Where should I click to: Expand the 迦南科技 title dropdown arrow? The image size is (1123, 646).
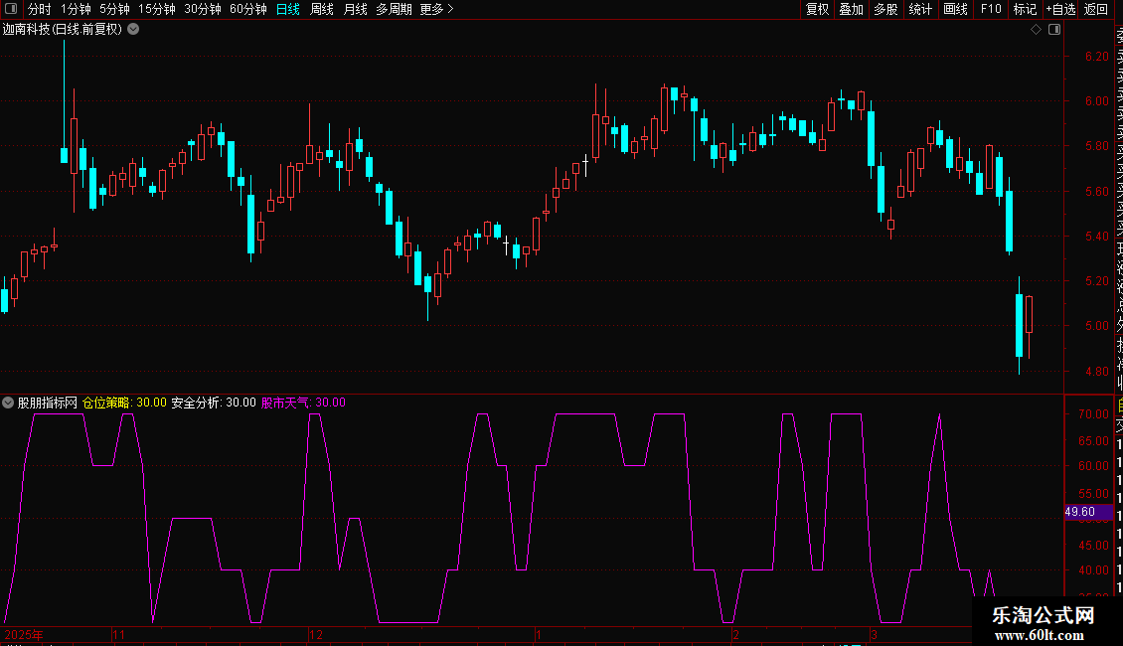coord(133,30)
